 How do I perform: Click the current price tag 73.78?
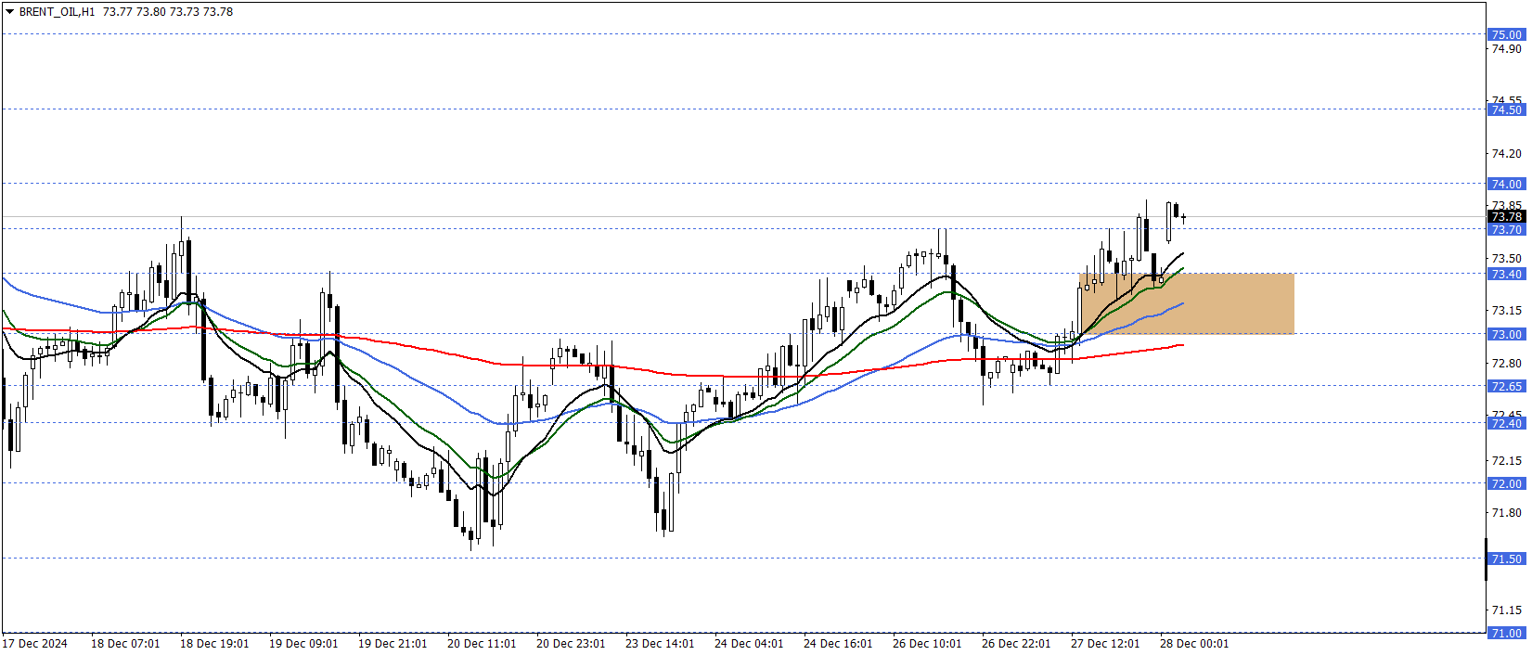pos(1506,216)
